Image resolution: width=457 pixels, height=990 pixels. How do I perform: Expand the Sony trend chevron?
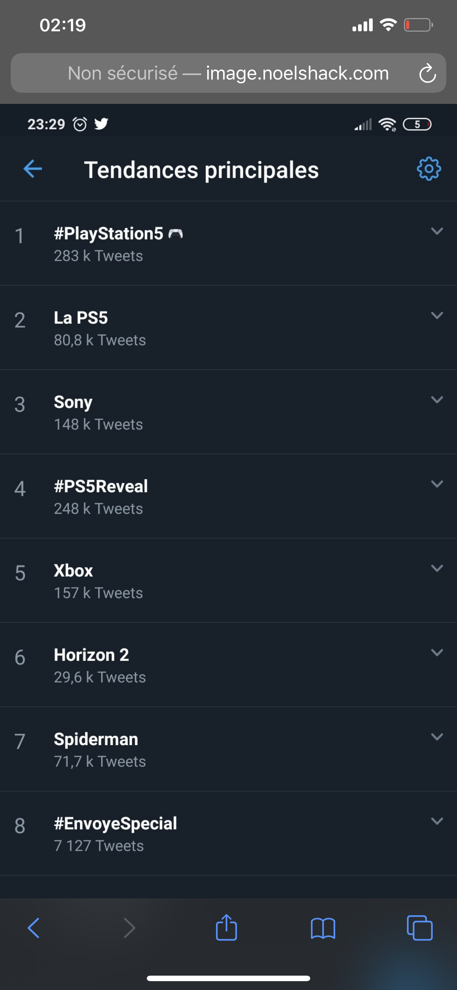(437, 400)
